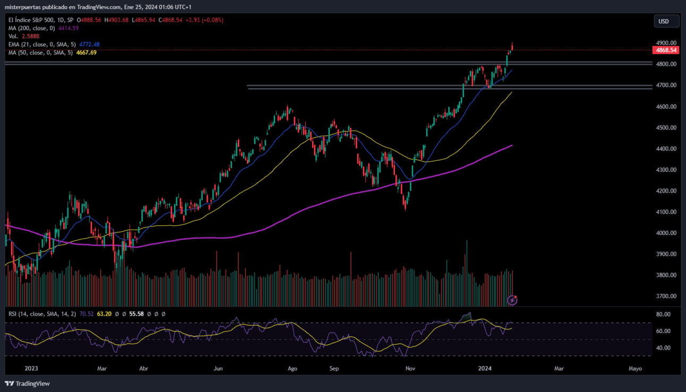
Task: Click the Sep label on the time axis
Action: coord(334,368)
